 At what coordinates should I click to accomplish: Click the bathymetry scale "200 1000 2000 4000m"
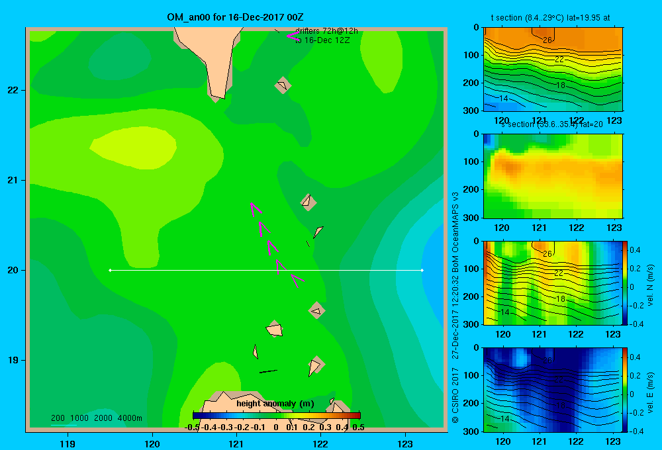coord(97,418)
